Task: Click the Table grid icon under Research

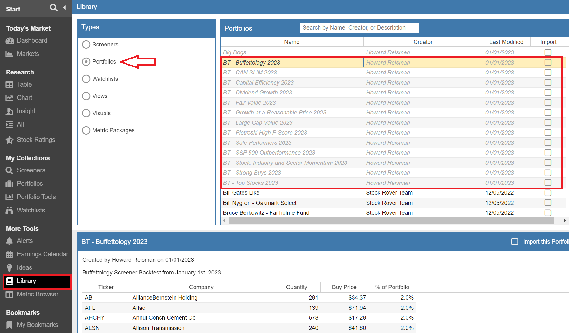Action: [x=10, y=85]
